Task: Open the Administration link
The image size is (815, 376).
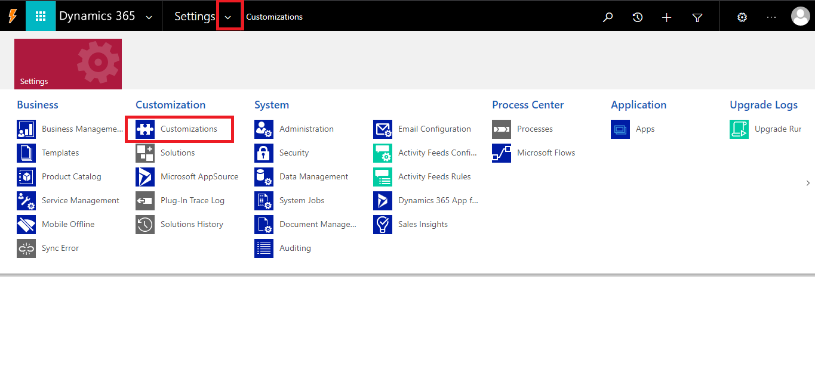Action: (x=306, y=129)
